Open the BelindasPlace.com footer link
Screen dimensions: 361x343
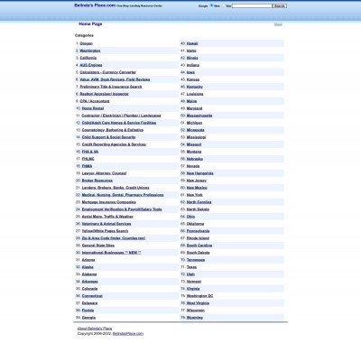pos(128,334)
